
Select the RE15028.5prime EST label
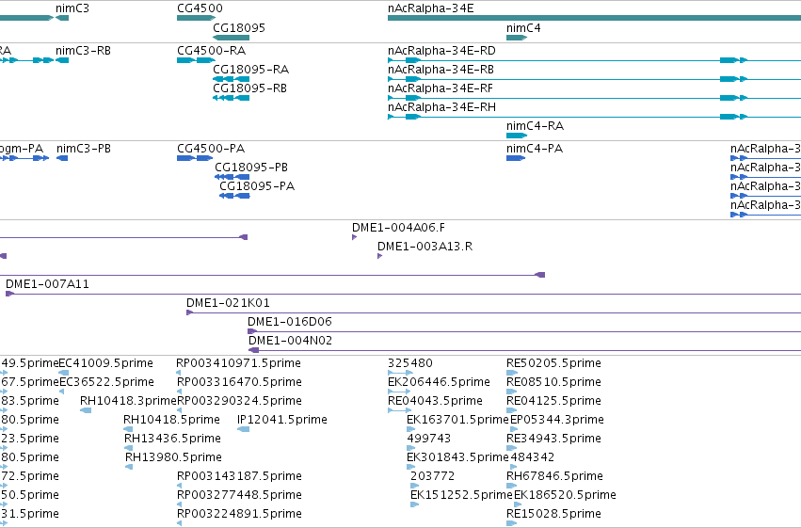(x=553, y=514)
